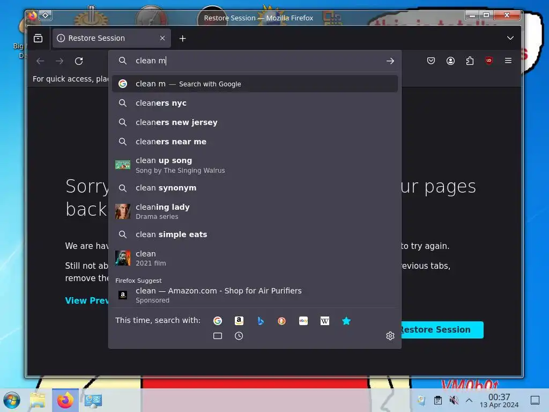The height and width of the screenshot is (412, 549).
Task: Select cleaning lady drama series suggestion
Action: [255, 211]
